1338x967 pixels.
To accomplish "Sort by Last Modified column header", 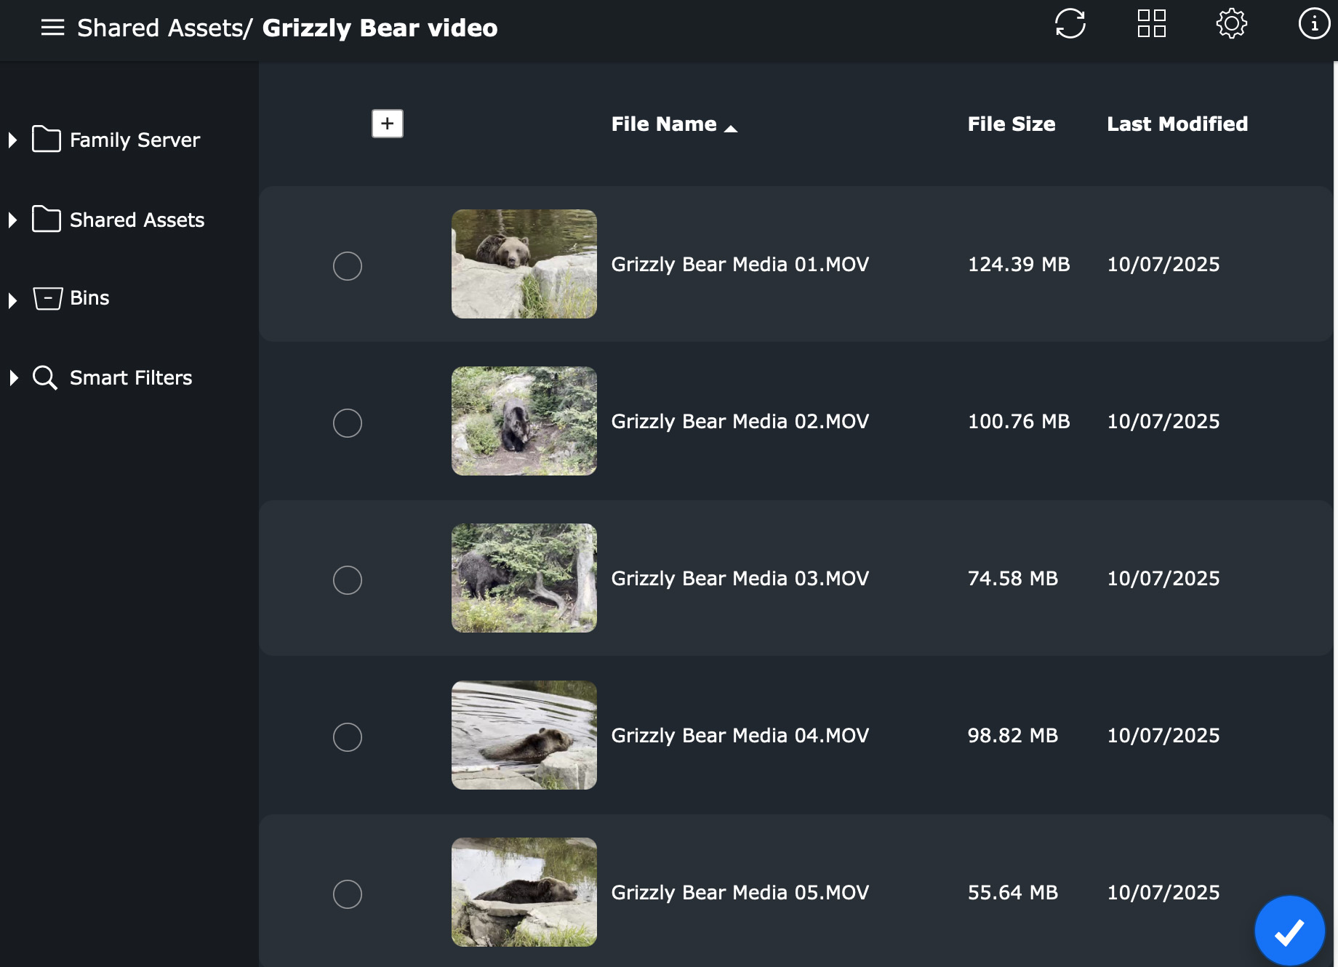I will click(x=1177, y=124).
